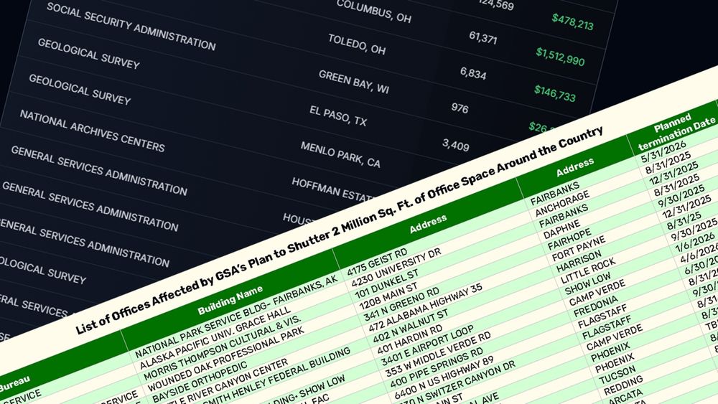Click the '402 N WALNUT ST' address cell
The image size is (718, 404).
(411, 327)
